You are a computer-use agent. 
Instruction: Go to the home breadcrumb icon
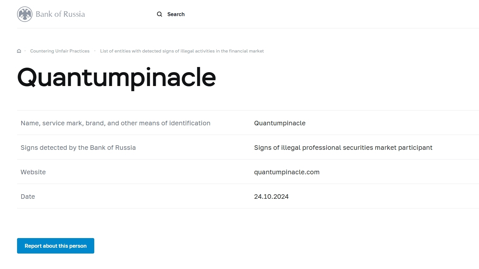19,51
